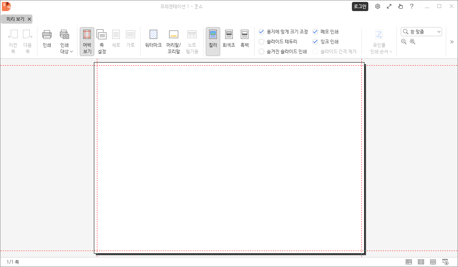Switch to normal view in status bar
This screenshot has height=267, width=458.
tap(409, 262)
